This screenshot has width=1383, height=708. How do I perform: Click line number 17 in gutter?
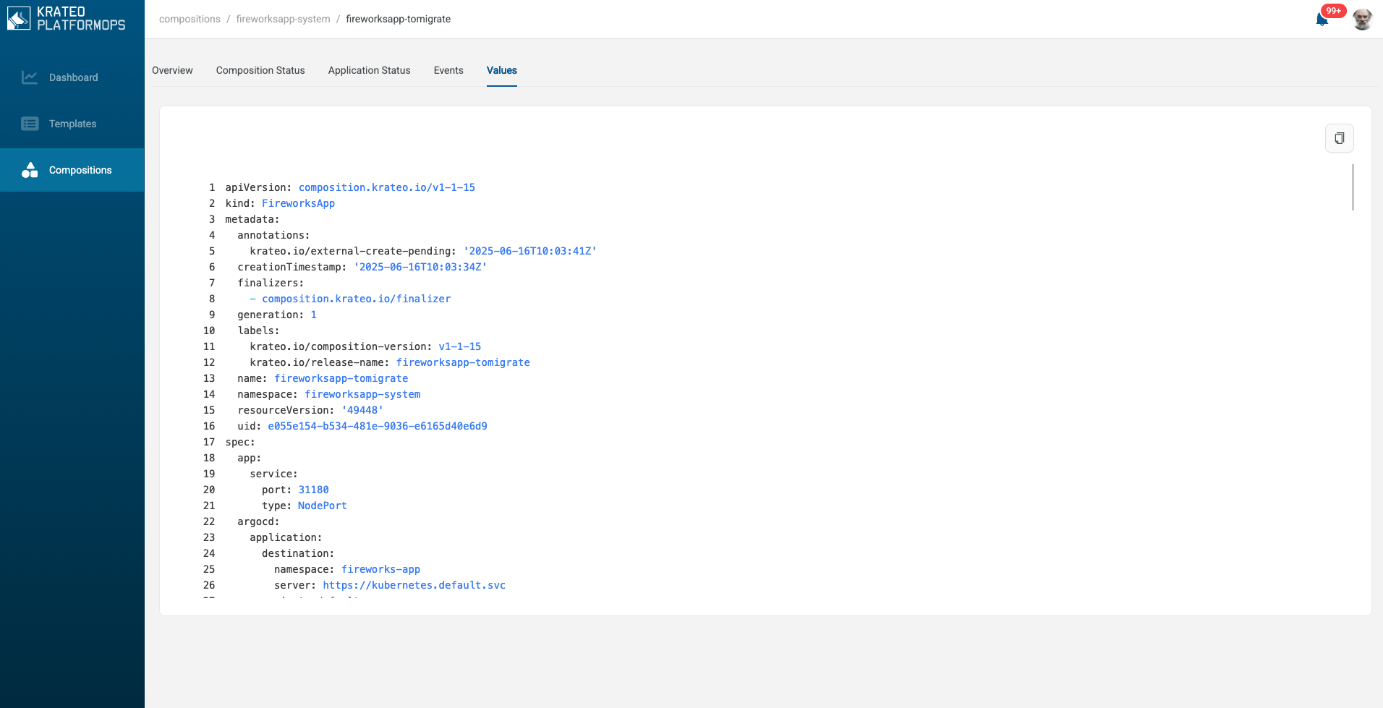[209, 442]
